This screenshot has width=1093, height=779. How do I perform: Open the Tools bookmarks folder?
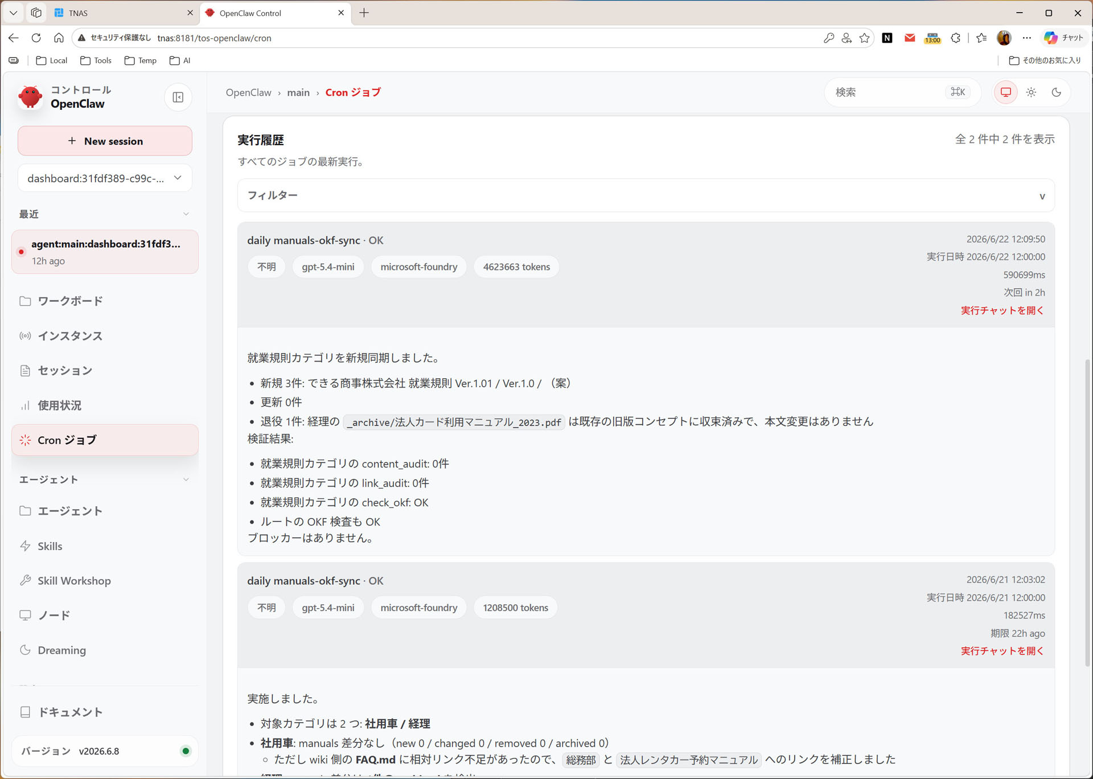(x=96, y=60)
